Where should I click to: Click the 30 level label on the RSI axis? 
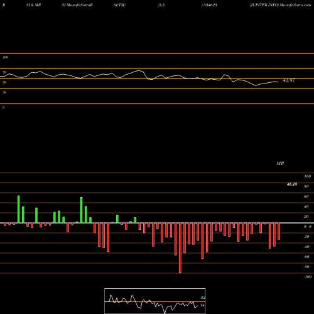click(x=4, y=92)
